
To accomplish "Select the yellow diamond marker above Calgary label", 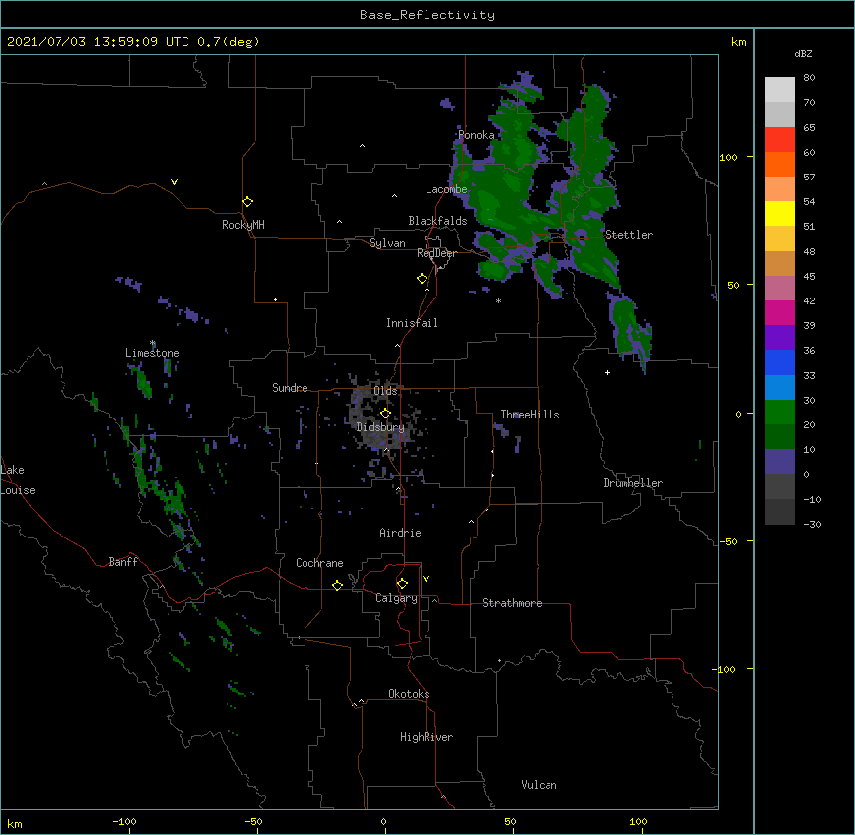I will (402, 584).
